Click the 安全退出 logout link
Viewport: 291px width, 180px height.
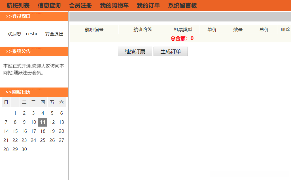click(x=54, y=34)
